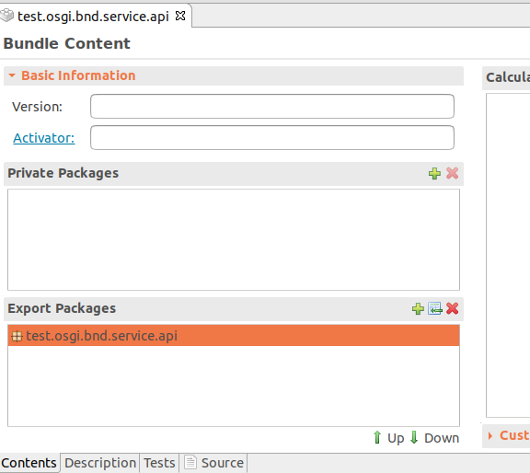530x473 pixels.
Task: Click the import packages icon in Export Packages
Action: (x=435, y=308)
